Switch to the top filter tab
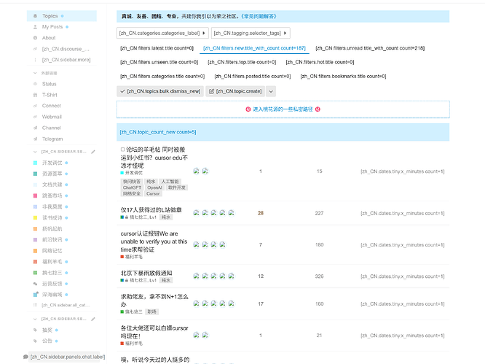This screenshot has width=485, height=364. tap(242, 62)
